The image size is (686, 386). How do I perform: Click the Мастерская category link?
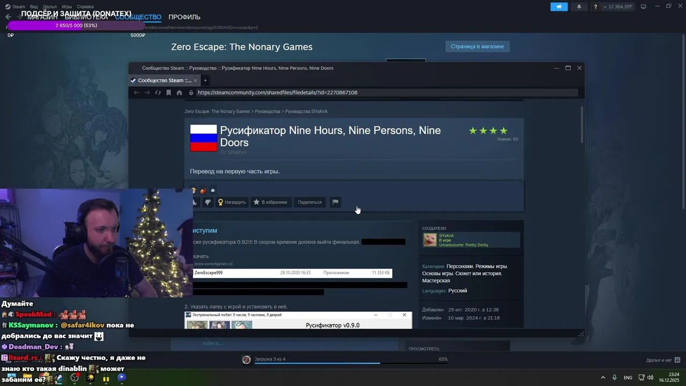436,281
